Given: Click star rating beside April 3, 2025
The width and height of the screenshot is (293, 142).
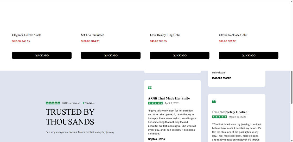Looking at the screenshot, I should click(x=155, y=103).
